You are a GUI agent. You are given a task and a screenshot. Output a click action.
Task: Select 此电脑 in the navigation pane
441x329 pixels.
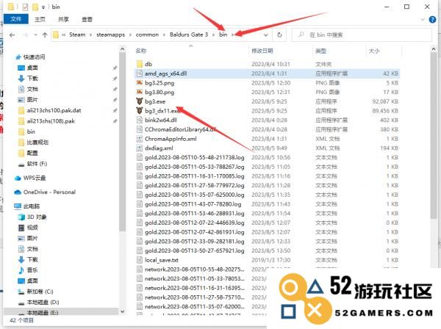(32, 206)
